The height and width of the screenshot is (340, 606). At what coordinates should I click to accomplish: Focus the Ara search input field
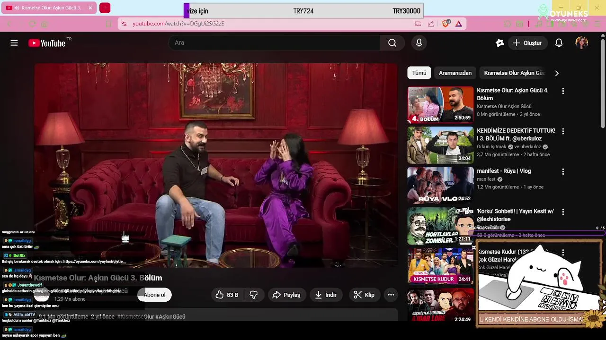(x=274, y=43)
